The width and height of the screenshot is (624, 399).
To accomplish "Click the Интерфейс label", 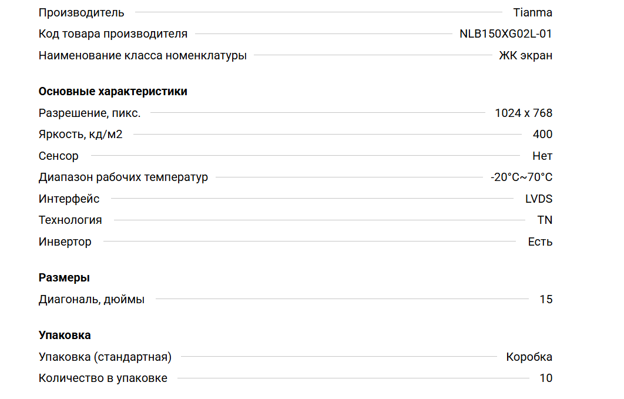I will point(69,199).
